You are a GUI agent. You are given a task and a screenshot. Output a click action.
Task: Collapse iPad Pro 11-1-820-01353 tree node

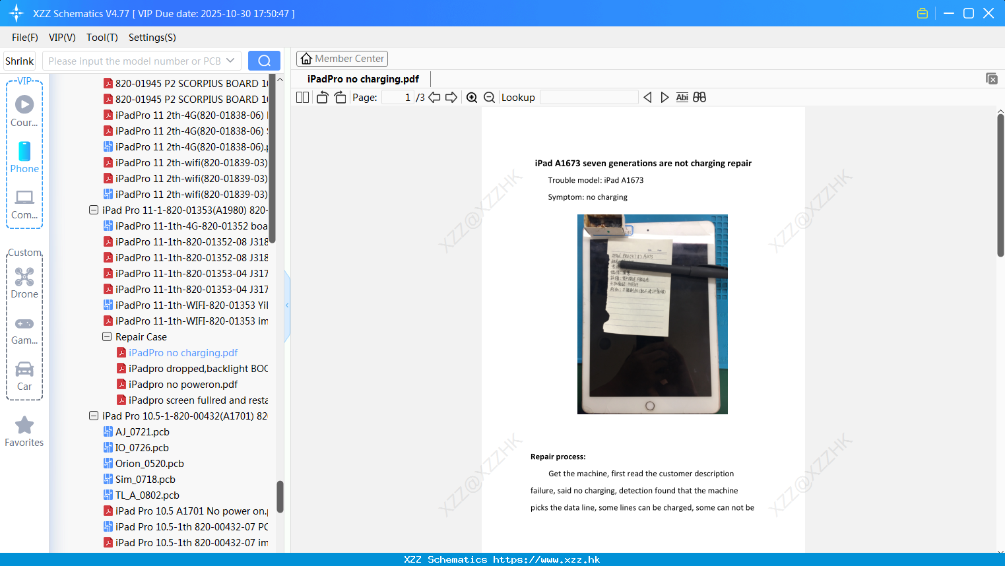coord(94,210)
